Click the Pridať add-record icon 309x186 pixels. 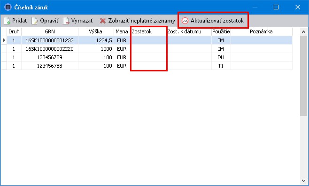(7, 21)
